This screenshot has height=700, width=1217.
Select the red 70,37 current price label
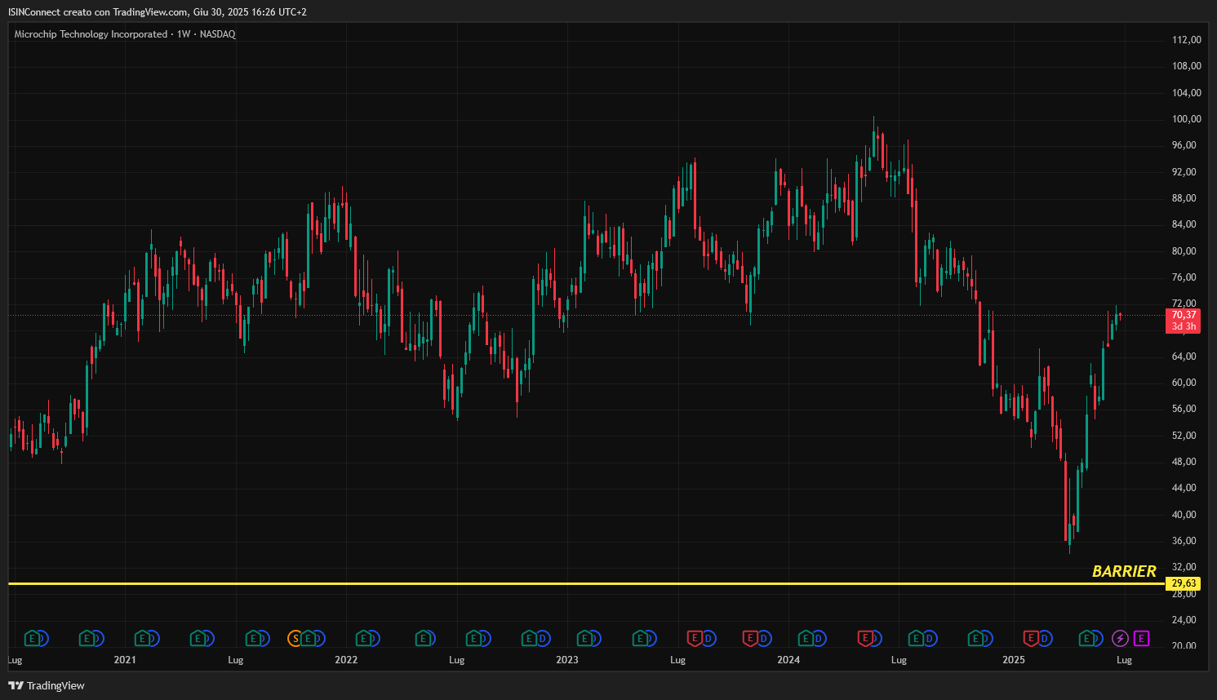tap(1184, 321)
